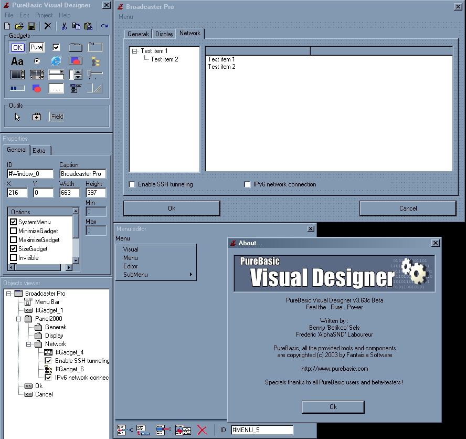
Task: Click Options list scroll-up arrow
Action: [76, 211]
